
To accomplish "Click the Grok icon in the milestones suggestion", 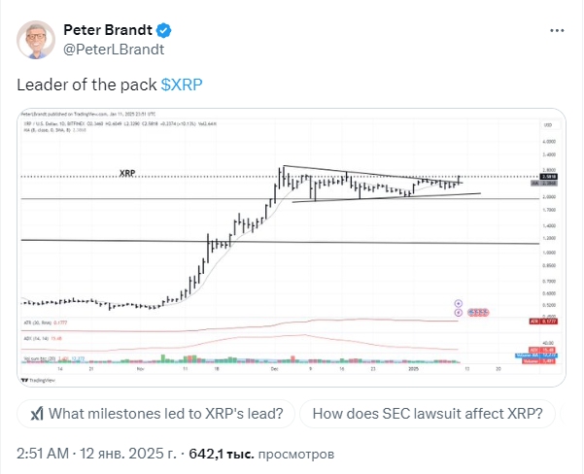I will coord(36,414).
